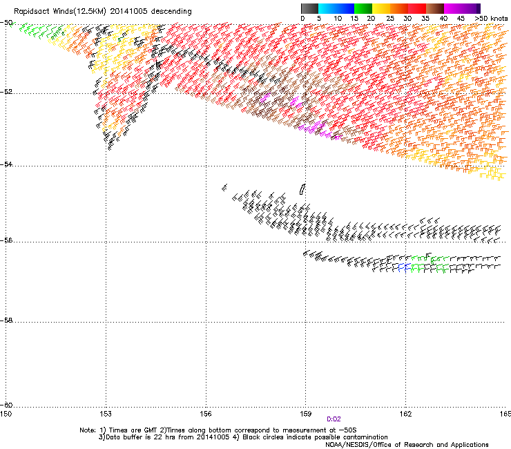
Task: Click the '10' legend tick label
Action: pyautogui.click(x=338, y=19)
